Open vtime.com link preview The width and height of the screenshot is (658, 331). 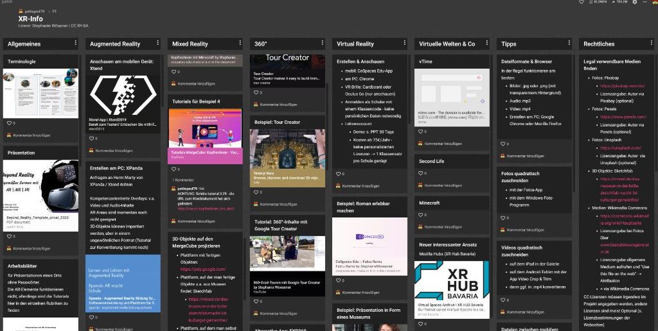point(452,98)
